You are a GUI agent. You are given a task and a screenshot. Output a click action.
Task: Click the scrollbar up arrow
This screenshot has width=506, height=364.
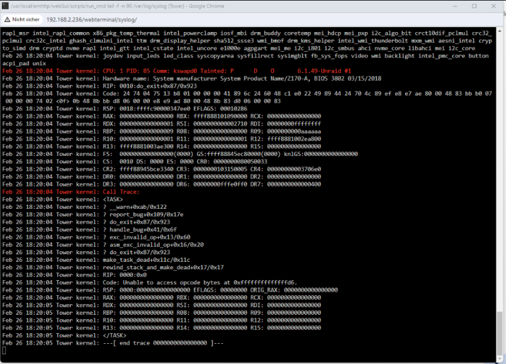[x=500, y=31]
